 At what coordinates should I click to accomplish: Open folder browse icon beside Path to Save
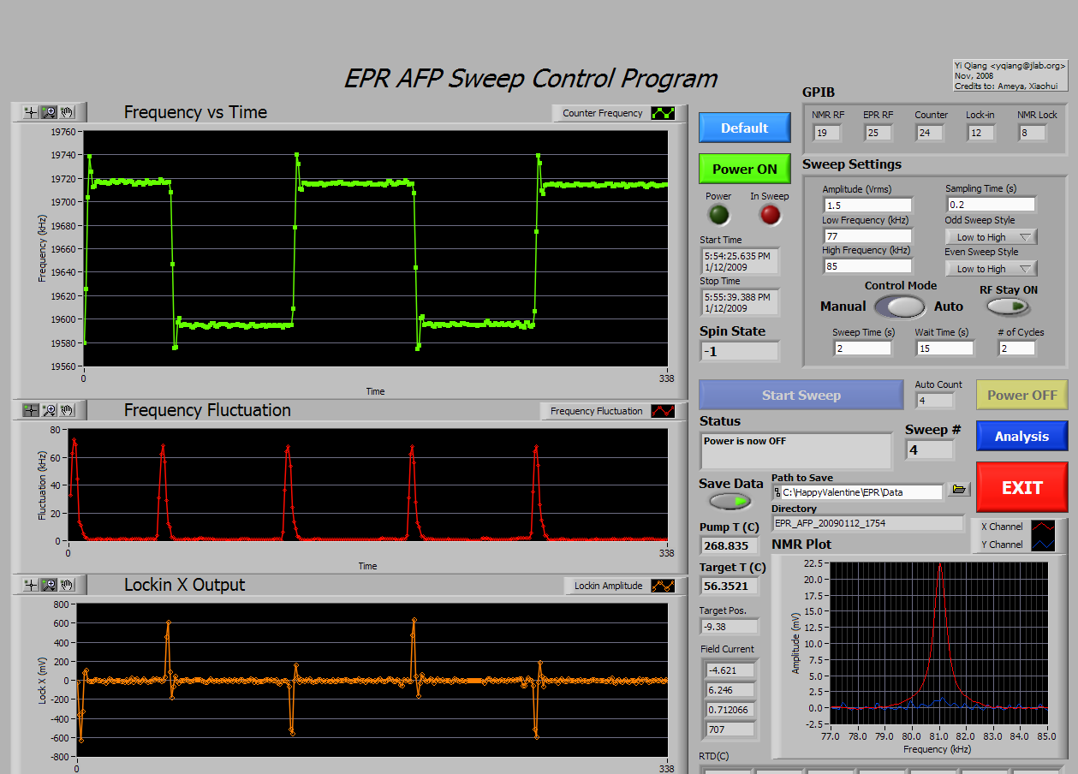pyautogui.click(x=959, y=490)
